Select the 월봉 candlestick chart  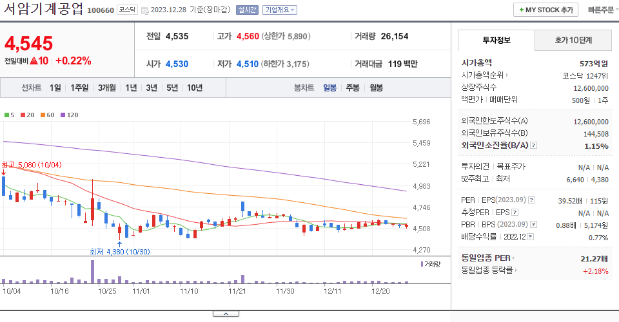point(376,88)
